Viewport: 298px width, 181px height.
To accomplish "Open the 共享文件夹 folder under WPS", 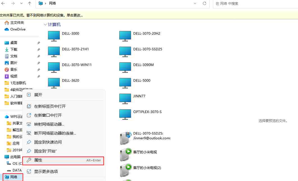I will (14, 123).
